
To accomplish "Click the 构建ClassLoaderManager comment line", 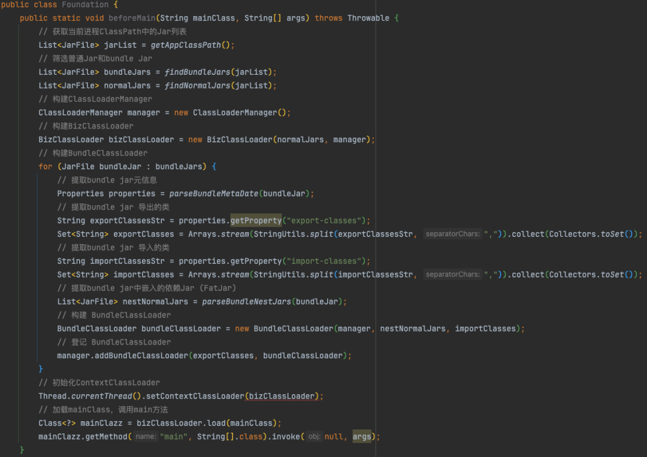I will tap(95, 99).
